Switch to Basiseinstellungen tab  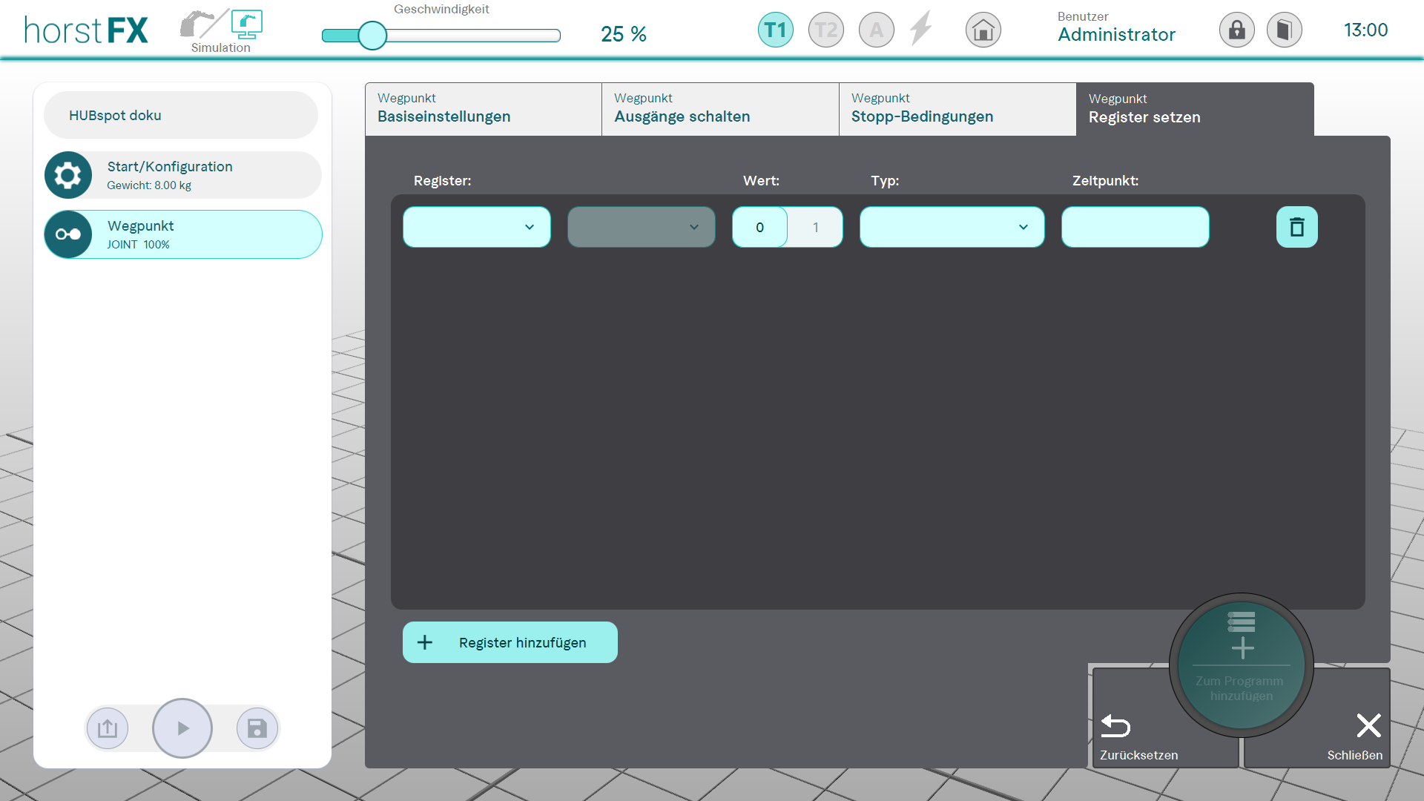[483, 109]
